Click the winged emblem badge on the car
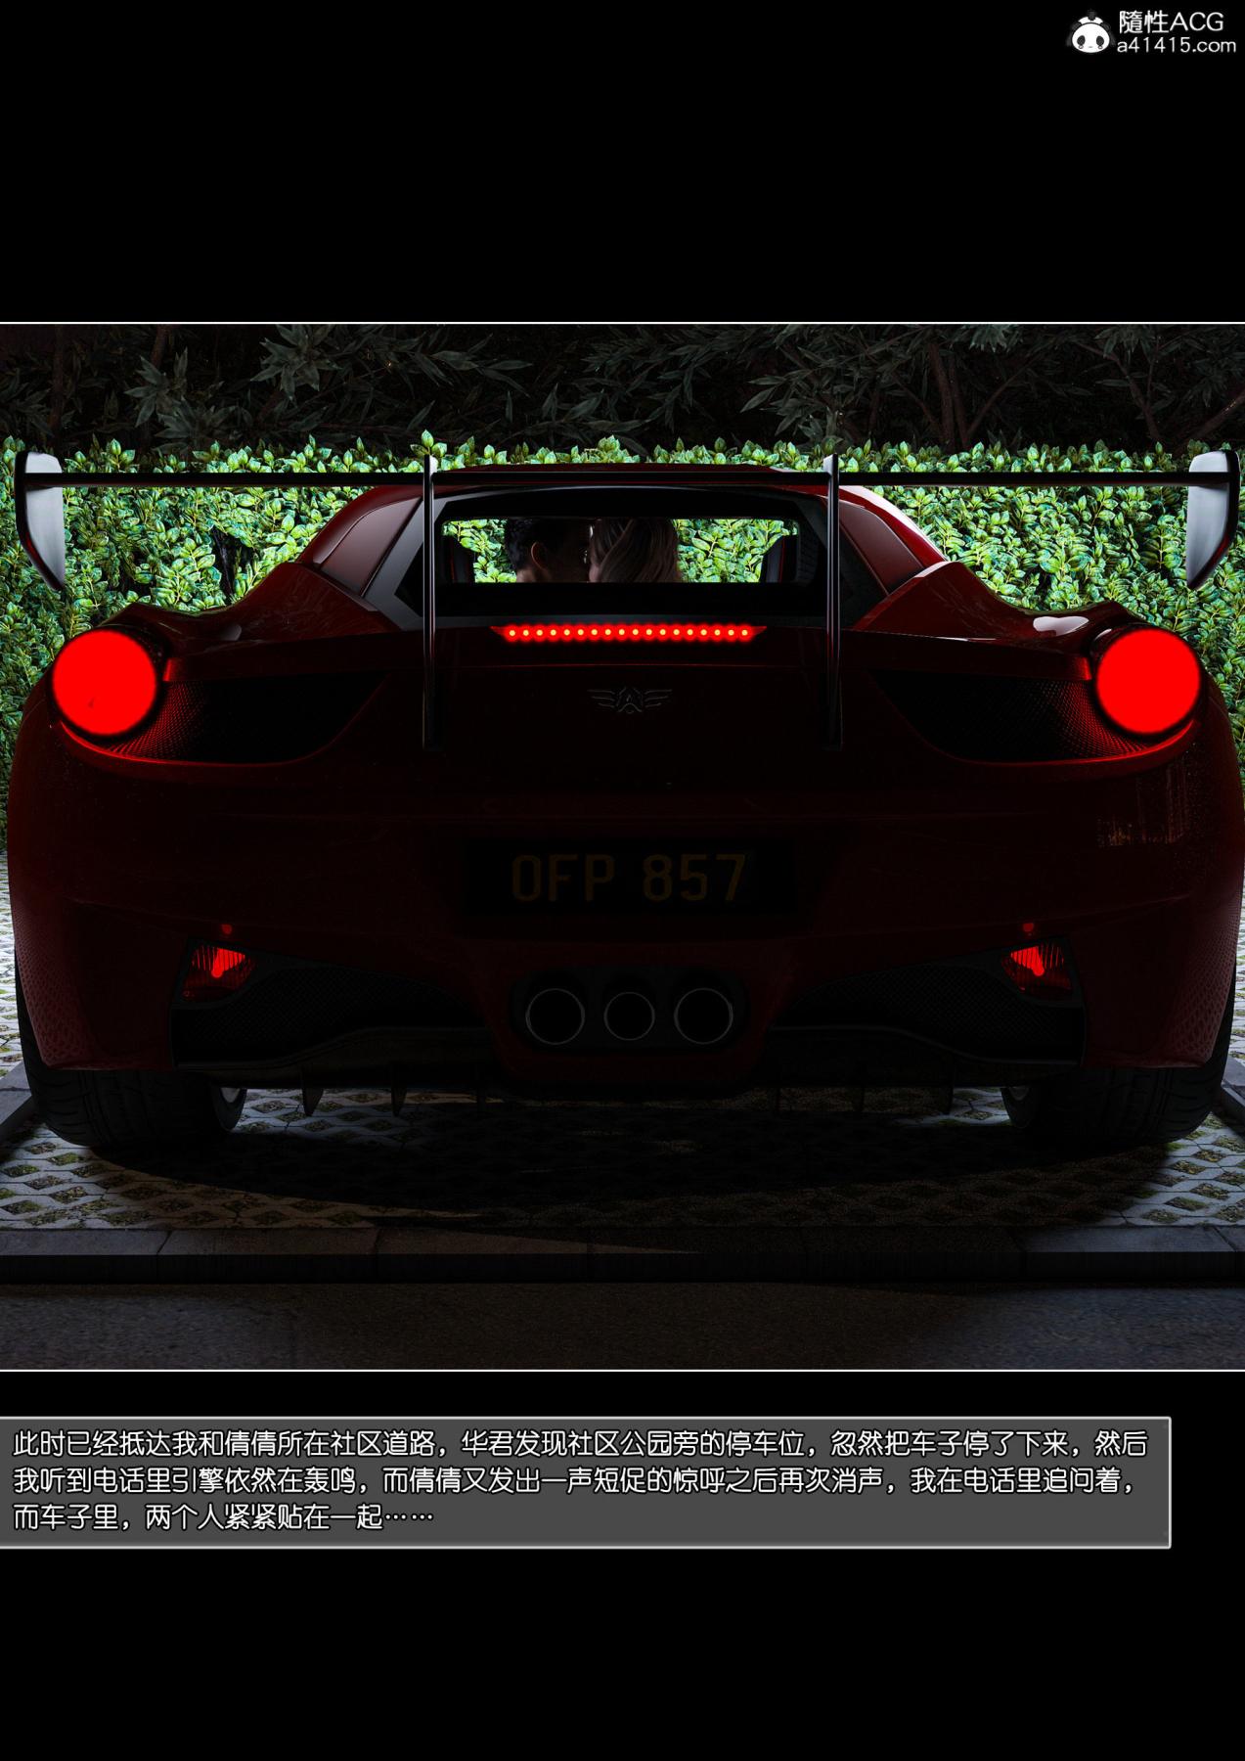Screen dimensions: 1245x1761 (x=629, y=699)
